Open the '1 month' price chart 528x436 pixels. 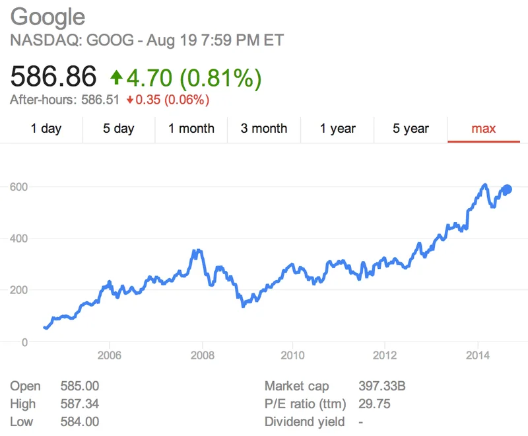click(x=191, y=129)
